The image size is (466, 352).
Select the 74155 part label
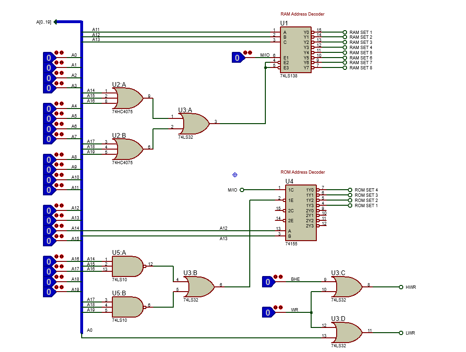291,243
